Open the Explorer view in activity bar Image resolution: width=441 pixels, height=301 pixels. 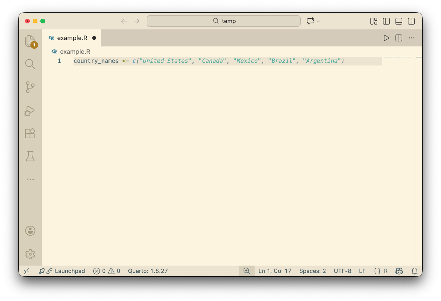click(30, 41)
